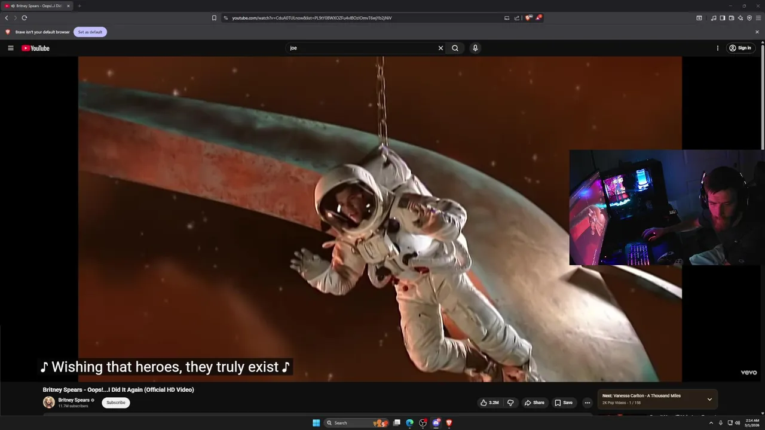Subscribe to Britney Spears

[x=116, y=403]
